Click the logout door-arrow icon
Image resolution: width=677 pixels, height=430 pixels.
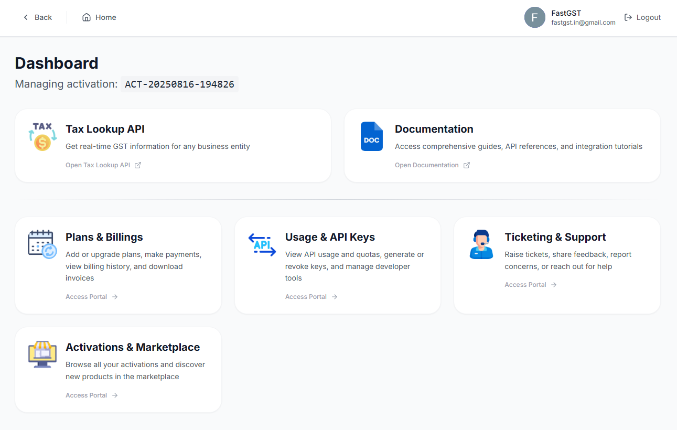(x=628, y=17)
